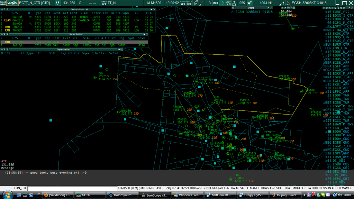Click the OTHER SET settings button

[x=183, y=3]
